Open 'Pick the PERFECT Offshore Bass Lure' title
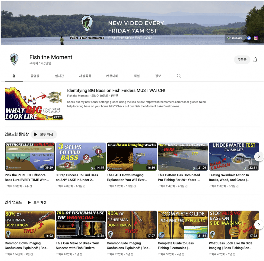 [x=27, y=177]
